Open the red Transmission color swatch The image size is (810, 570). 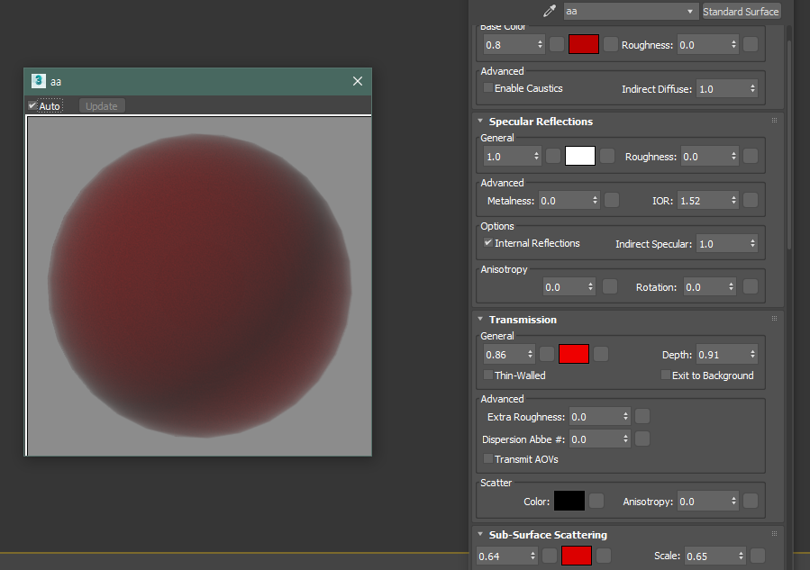pyautogui.click(x=574, y=355)
